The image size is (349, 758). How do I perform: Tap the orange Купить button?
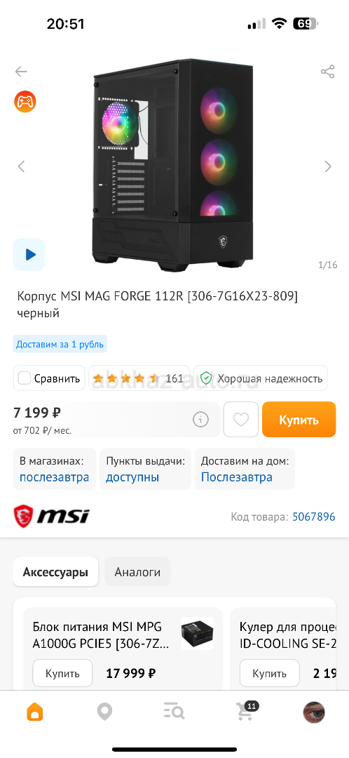299,420
